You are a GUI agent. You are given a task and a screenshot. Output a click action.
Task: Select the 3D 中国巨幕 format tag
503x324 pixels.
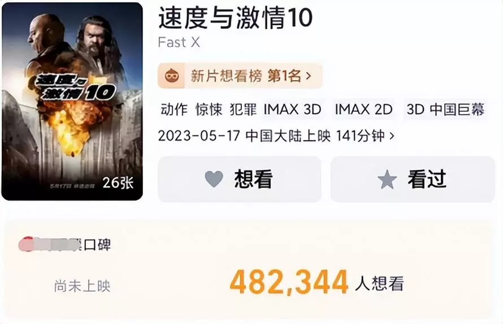(x=445, y=110)
